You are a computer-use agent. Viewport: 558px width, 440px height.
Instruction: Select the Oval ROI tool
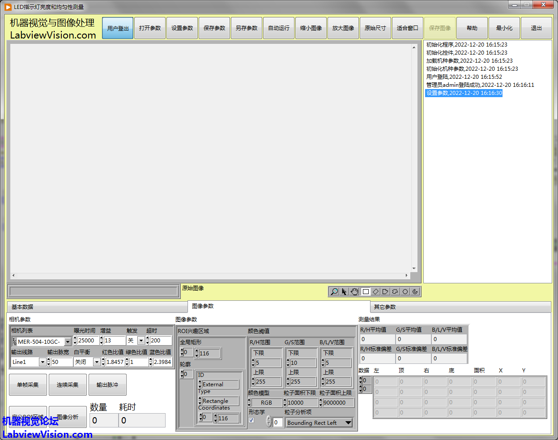(405, 292)
